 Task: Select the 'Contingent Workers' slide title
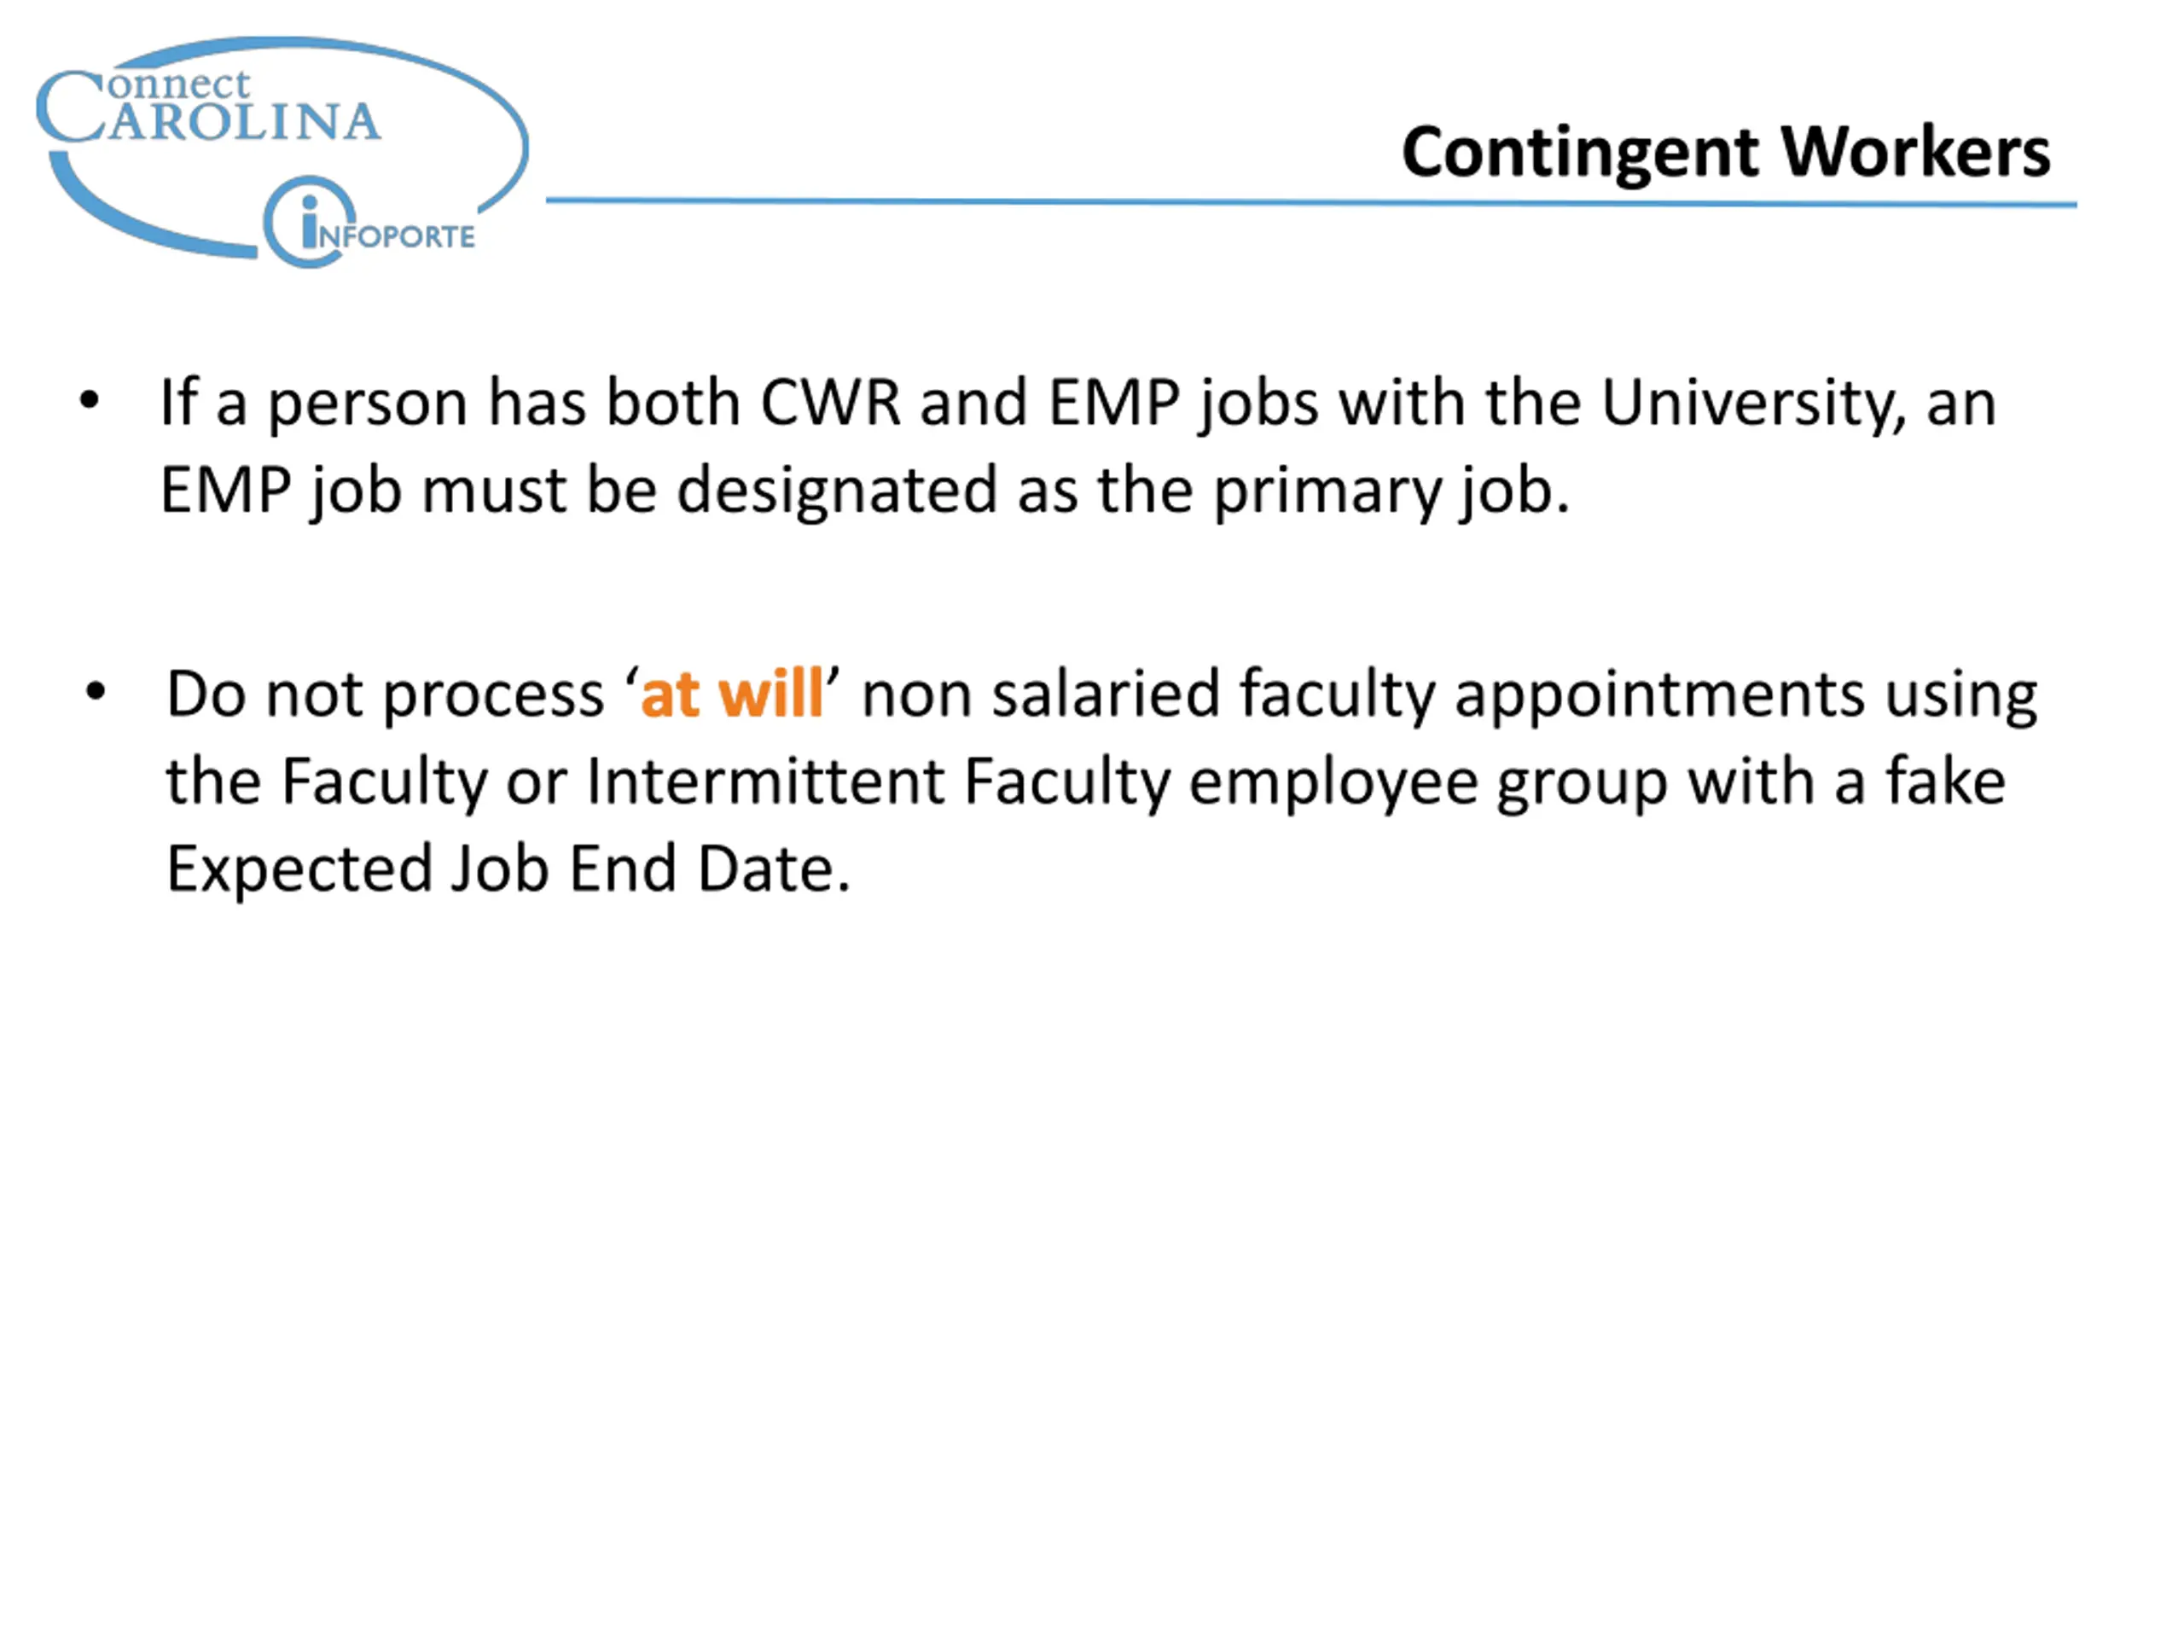1726,153
